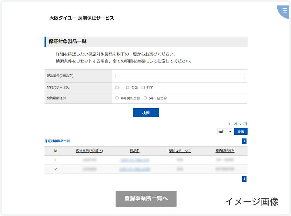Click the 登録事業所一覧へ button
This screenshot has height=216, width=291.
tap(146, 199)
